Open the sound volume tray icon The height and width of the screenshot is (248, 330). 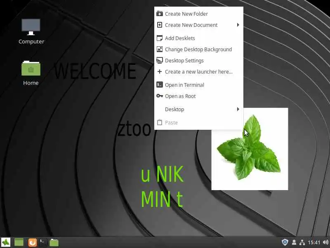pyautogui.click(x=325, y=242)
